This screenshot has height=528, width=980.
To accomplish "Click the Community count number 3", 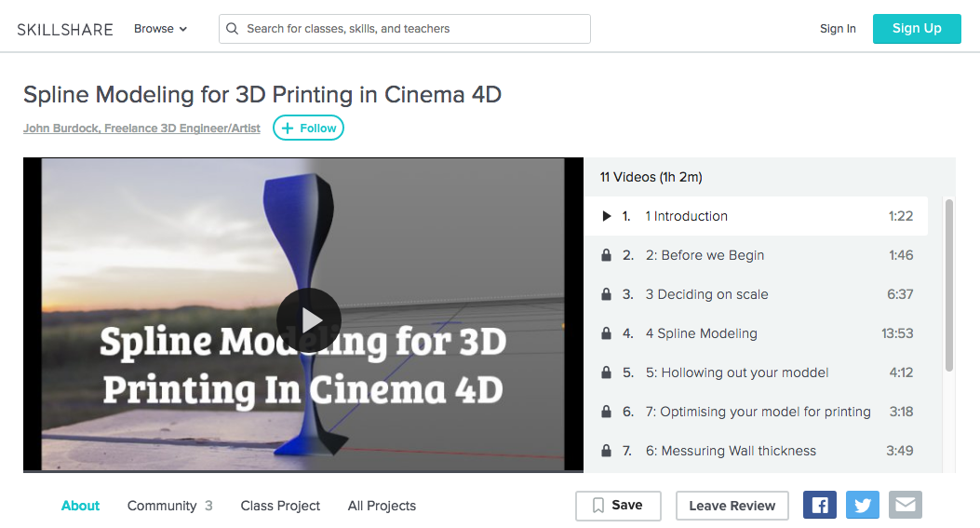I will (208, 506).
